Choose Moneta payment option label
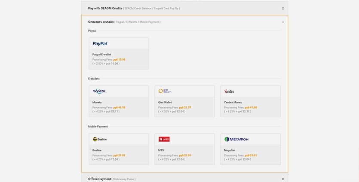 point(97,102)
